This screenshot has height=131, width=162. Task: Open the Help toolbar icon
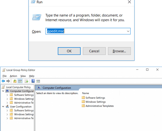(33, 81)
